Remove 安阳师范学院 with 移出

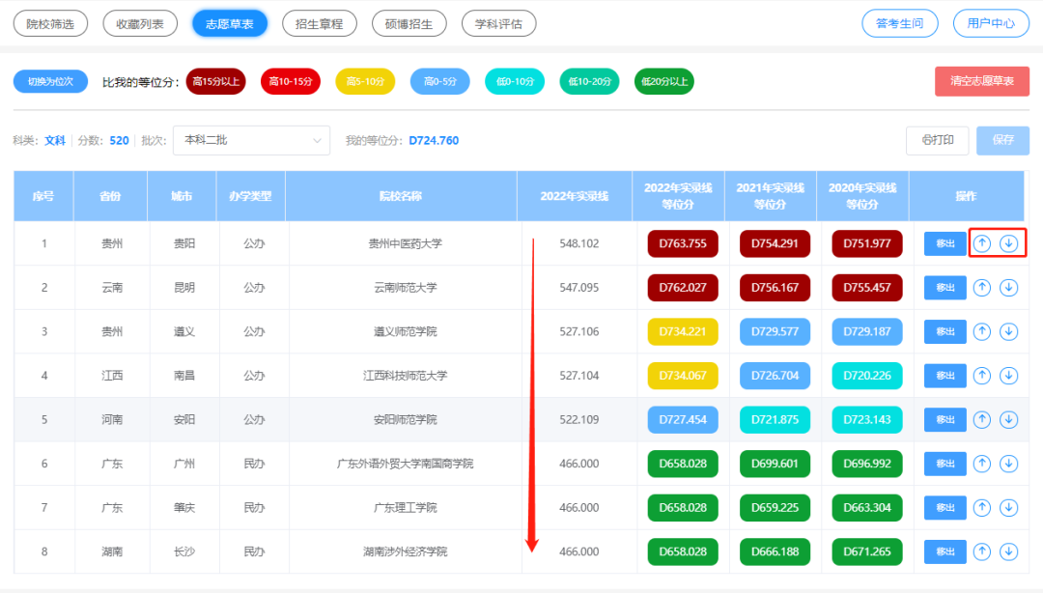[945, 419]
